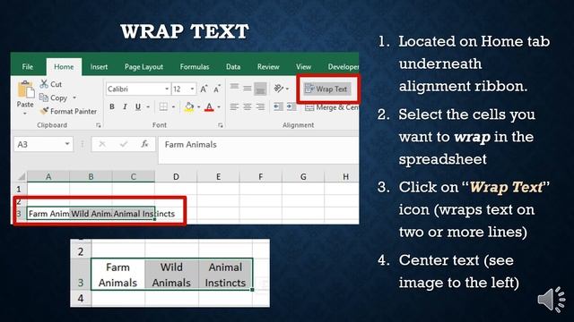Select the Format Painter brush
Screen dimensions: 574x322
[44, 111]
